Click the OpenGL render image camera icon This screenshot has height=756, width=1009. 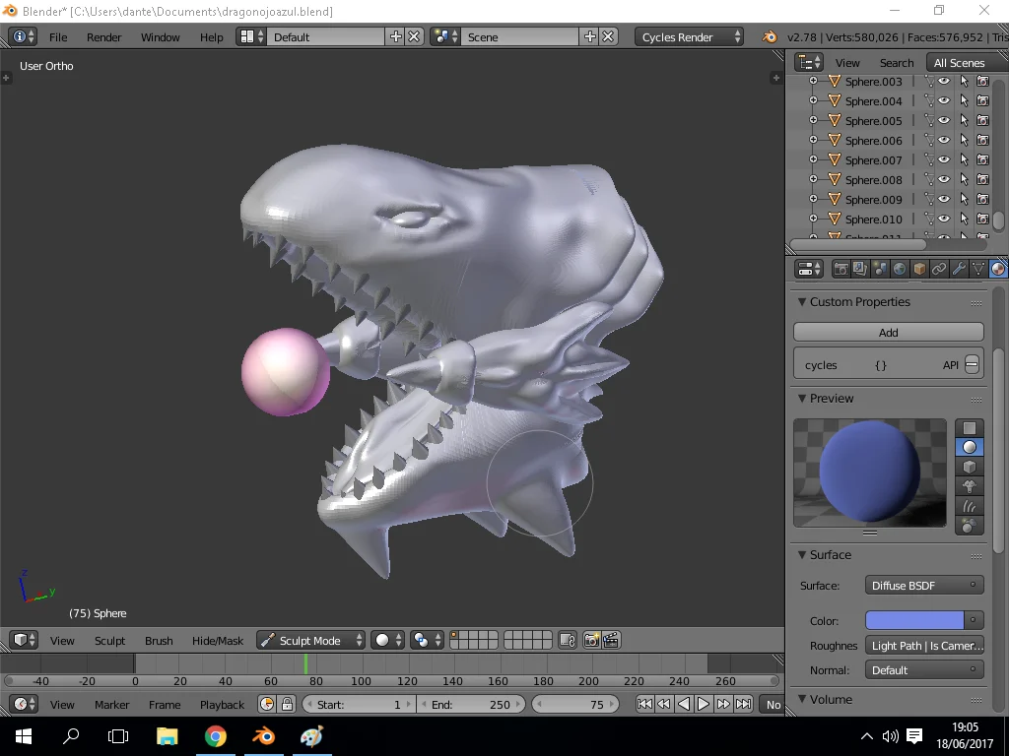591,640
